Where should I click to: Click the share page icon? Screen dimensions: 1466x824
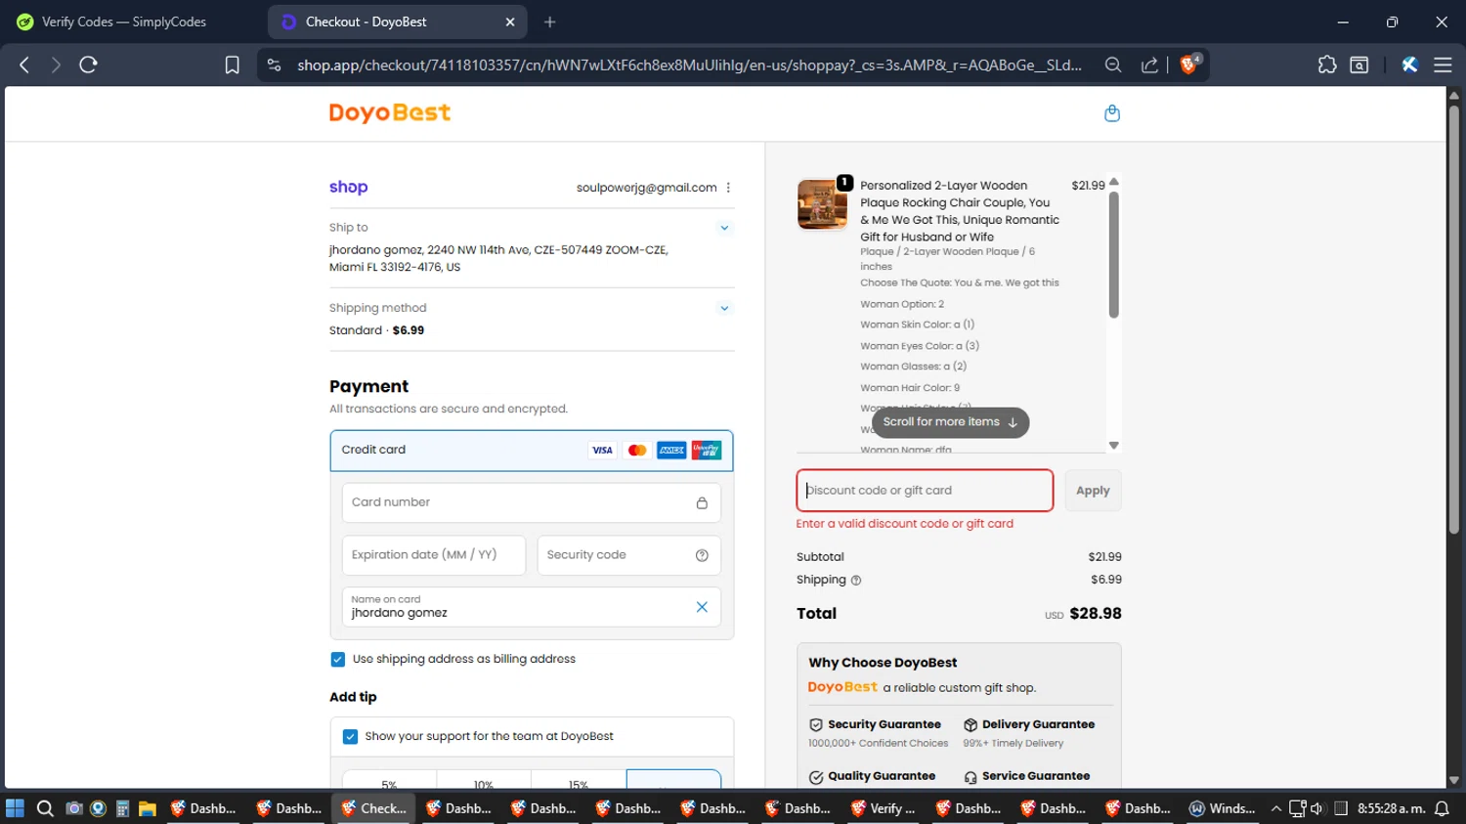click(x=1149, y=65)
